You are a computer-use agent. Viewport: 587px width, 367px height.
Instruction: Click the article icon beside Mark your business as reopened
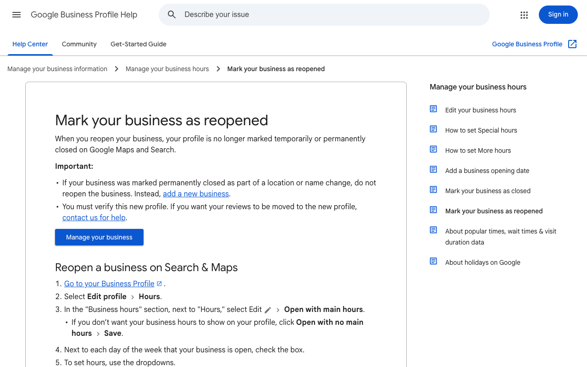click(433, 210)
